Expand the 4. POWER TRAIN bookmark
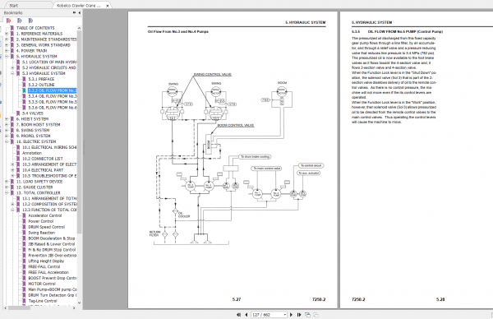This screenshot has height=319, width=493. pyautogui.click(x=7, y=51)
